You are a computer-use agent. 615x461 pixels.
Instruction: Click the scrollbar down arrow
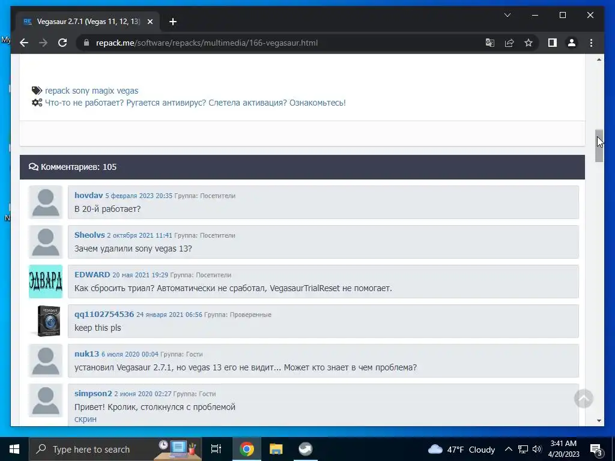click(599, 421)
